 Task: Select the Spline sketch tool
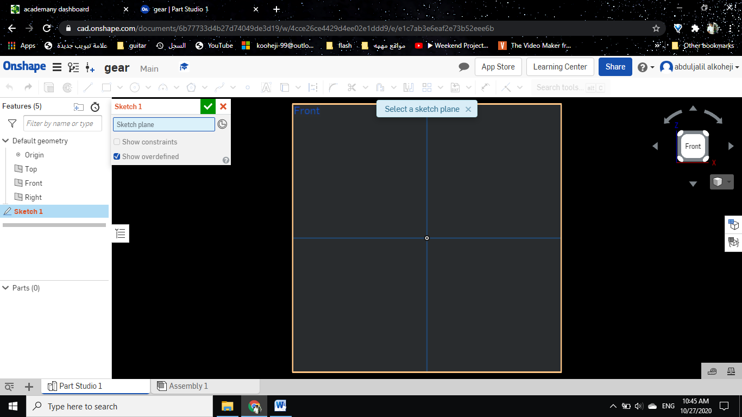[219, 87]
